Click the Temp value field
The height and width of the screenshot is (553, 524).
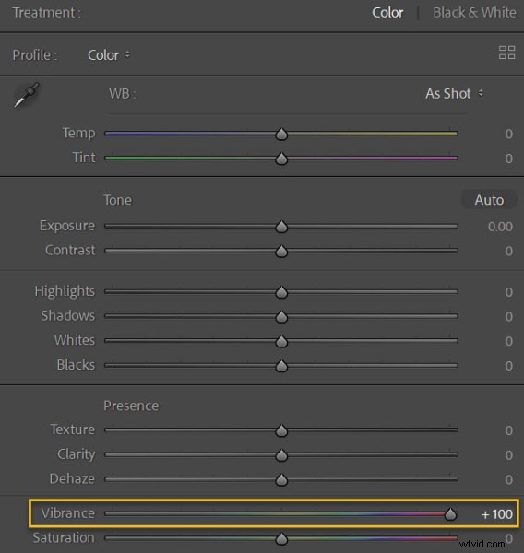coord(508,134)
